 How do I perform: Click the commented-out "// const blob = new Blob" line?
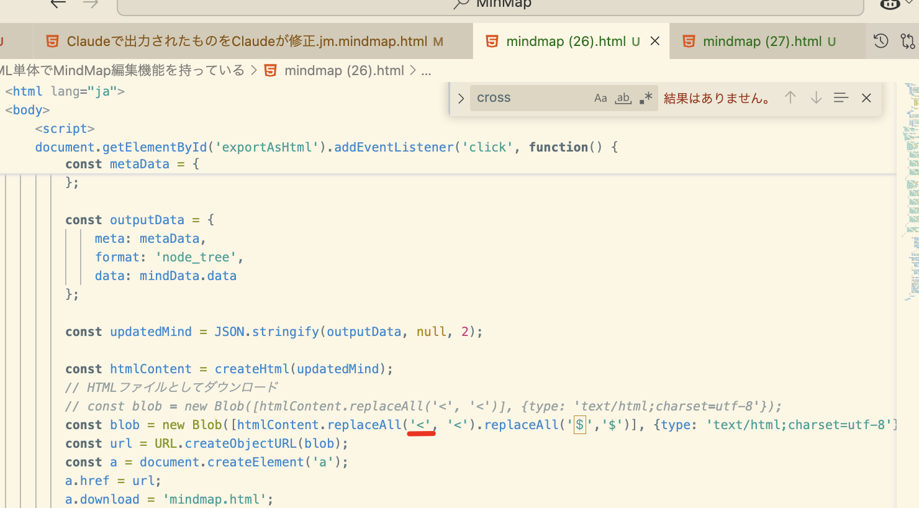click(x=423, y=406)
